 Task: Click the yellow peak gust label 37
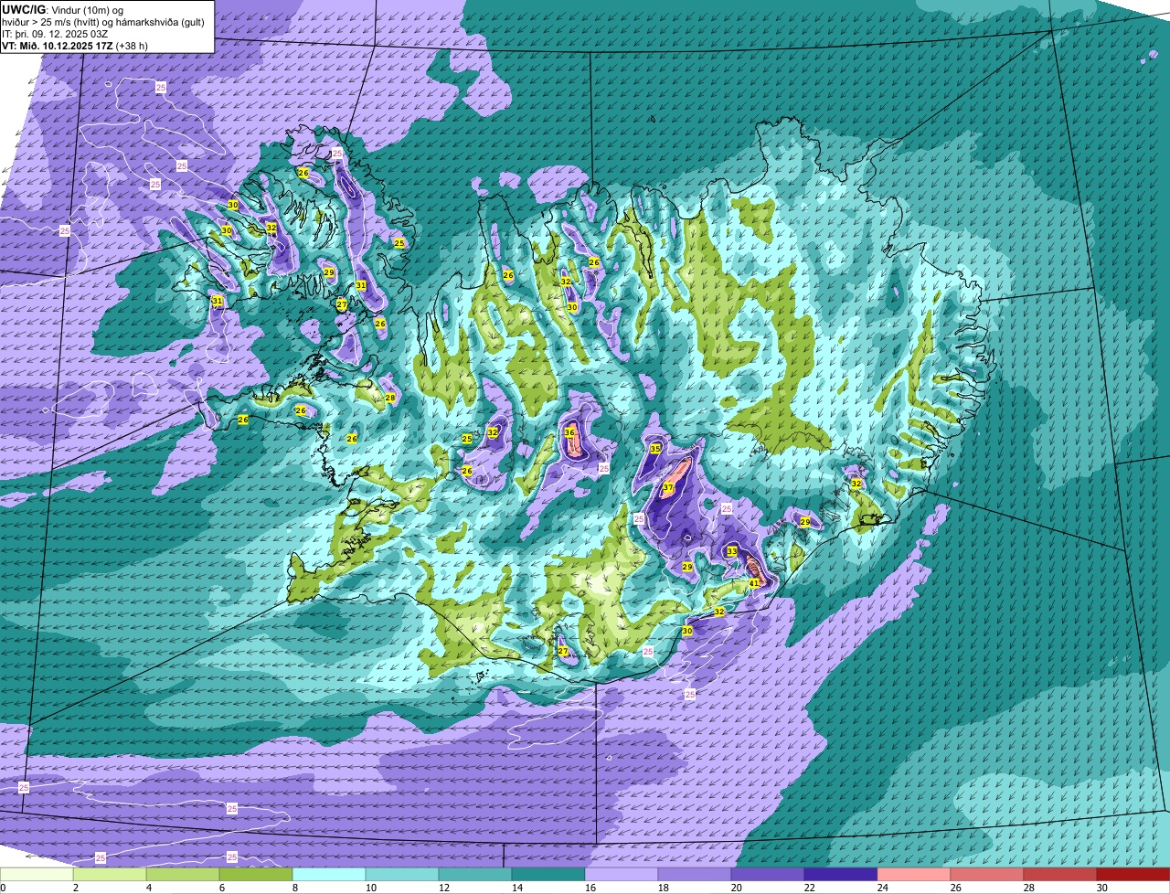point(668,488)
